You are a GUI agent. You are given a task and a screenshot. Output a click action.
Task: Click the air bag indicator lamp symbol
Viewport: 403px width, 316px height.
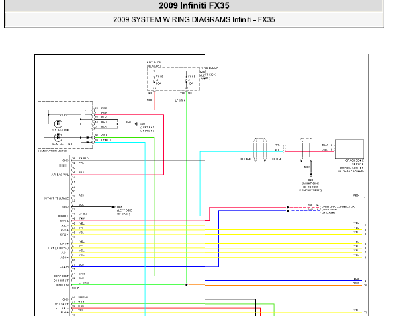[x=58, y=124]
